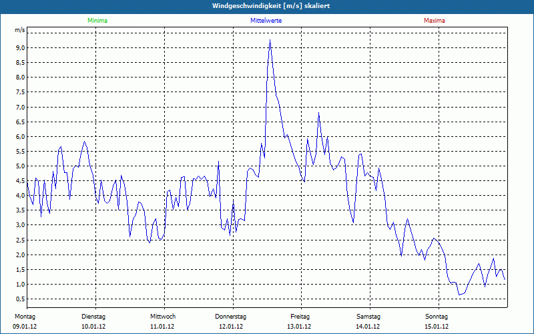Click the Samstag day label
This screenshot has width=534, height=334.
point(368,317)
